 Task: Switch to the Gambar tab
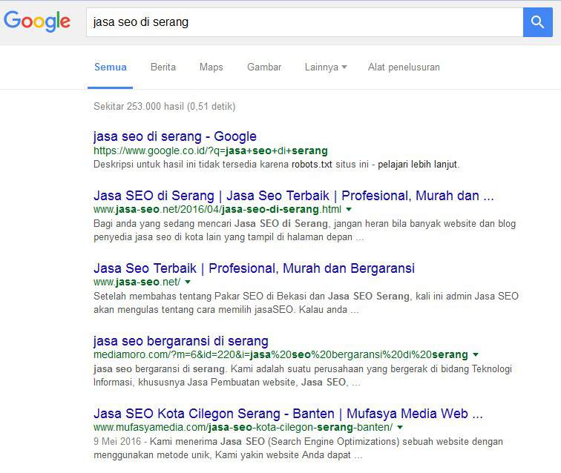pos(264,67)
